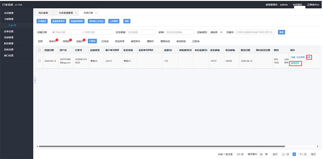Click the 开始日期 start date field
This screenshot has width=323, height=159.
point(69,32)
